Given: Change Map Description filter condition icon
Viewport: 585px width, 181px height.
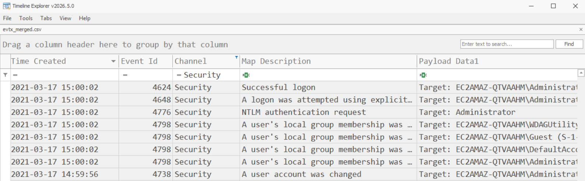Looking at the screenshot, I should pyautogui.click(x=246, y=75).
